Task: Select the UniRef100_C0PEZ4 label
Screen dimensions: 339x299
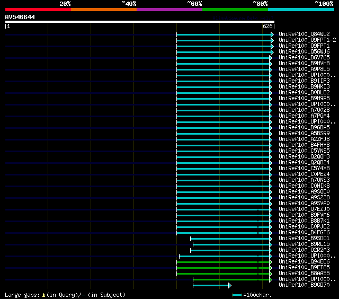Action: [x=304, y=174]
